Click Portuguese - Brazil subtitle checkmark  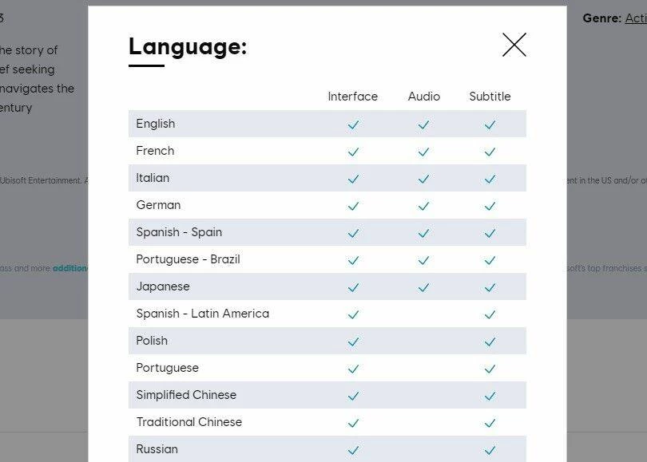(490, 260)
